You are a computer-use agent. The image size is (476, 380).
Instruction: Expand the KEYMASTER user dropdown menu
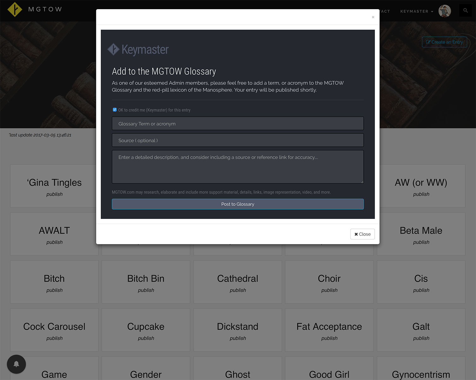pyautogui.click(x=416, y=11)
